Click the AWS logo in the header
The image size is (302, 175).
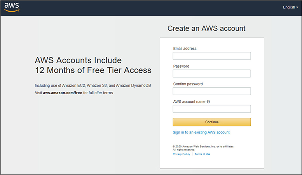12,7
